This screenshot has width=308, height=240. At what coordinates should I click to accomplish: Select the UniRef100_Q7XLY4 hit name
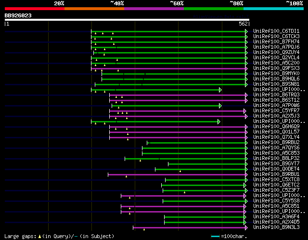pyautogui.click(x=276, y=137)
